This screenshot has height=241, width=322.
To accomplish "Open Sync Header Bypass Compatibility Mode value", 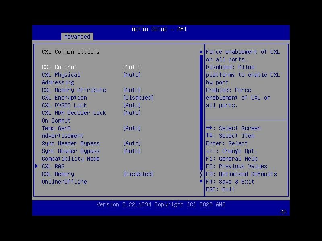I will pyautogui.click(x=132, y=151).
